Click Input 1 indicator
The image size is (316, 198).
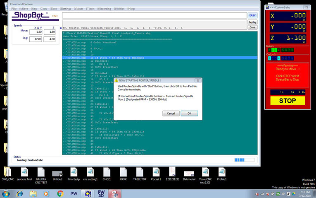(x=269, y=50)
